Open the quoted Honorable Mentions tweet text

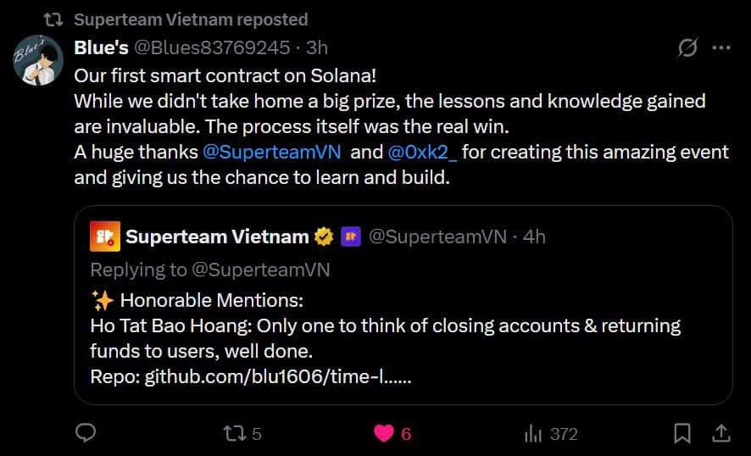pyautogui.click(x=385, y=325)
